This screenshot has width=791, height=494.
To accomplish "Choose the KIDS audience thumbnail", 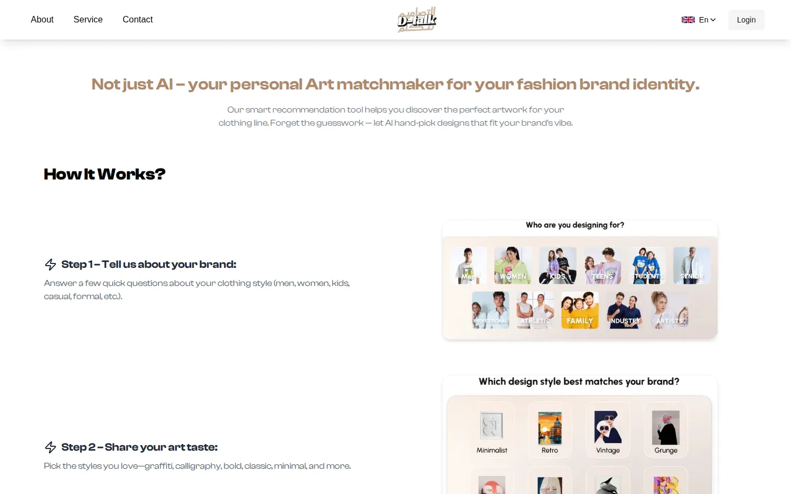I will click(x=558, y=266).
